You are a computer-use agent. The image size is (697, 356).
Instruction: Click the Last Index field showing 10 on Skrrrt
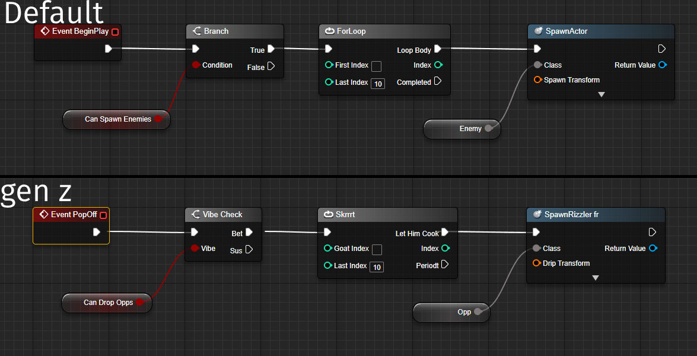pyautogui.click(x=377, y=267)
